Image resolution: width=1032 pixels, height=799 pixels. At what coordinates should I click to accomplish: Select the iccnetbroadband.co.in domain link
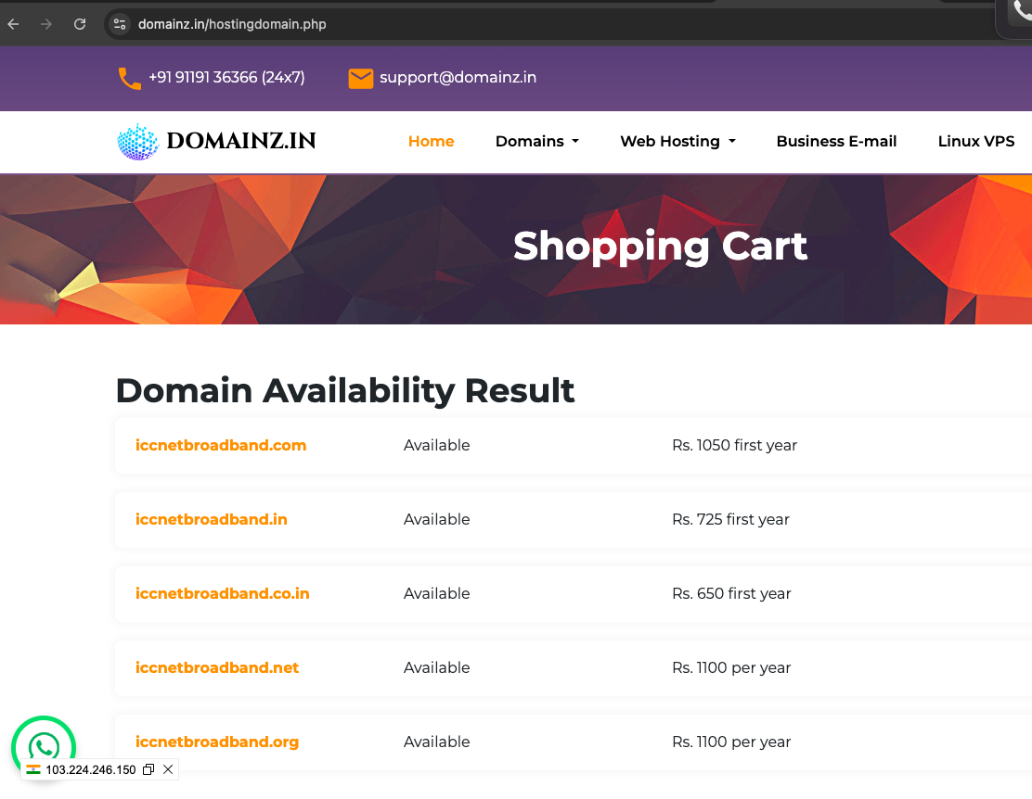(223, 593)
